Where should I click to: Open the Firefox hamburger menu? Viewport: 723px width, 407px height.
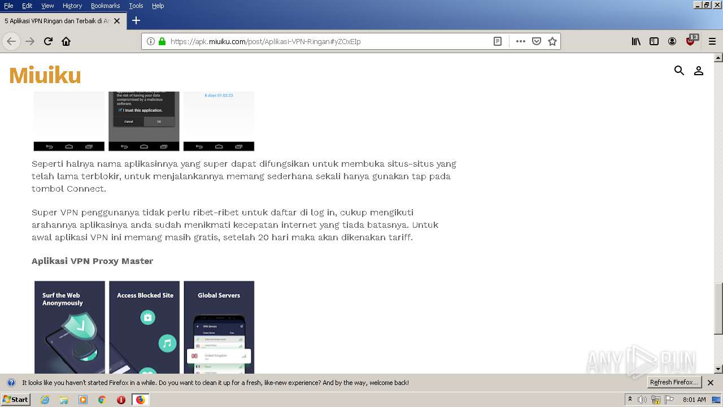tap(712, 41)
